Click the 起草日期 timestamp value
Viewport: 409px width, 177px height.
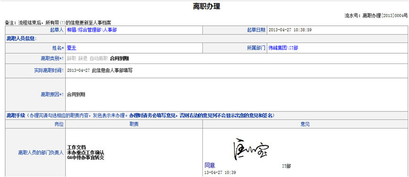[x=290, y=30]
